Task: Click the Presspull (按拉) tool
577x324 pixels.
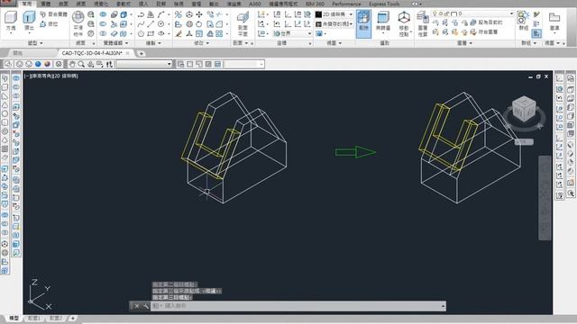Action: pyautogui.click(x=49, y=24)
